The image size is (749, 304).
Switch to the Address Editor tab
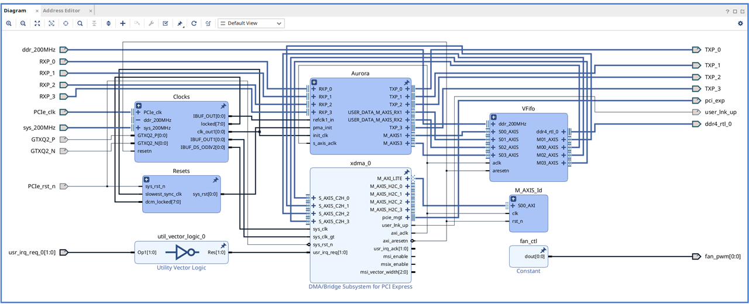[x=61, y=11]
